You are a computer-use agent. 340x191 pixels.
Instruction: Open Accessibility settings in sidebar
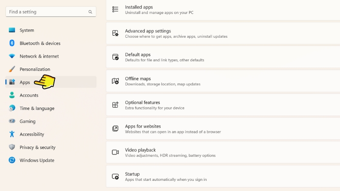point(31,134)
